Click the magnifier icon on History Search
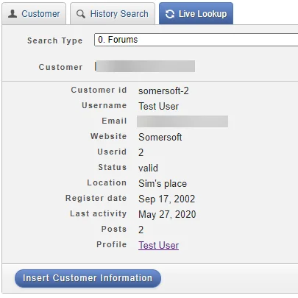The image size is (298, 298). (x=81, y=14)
